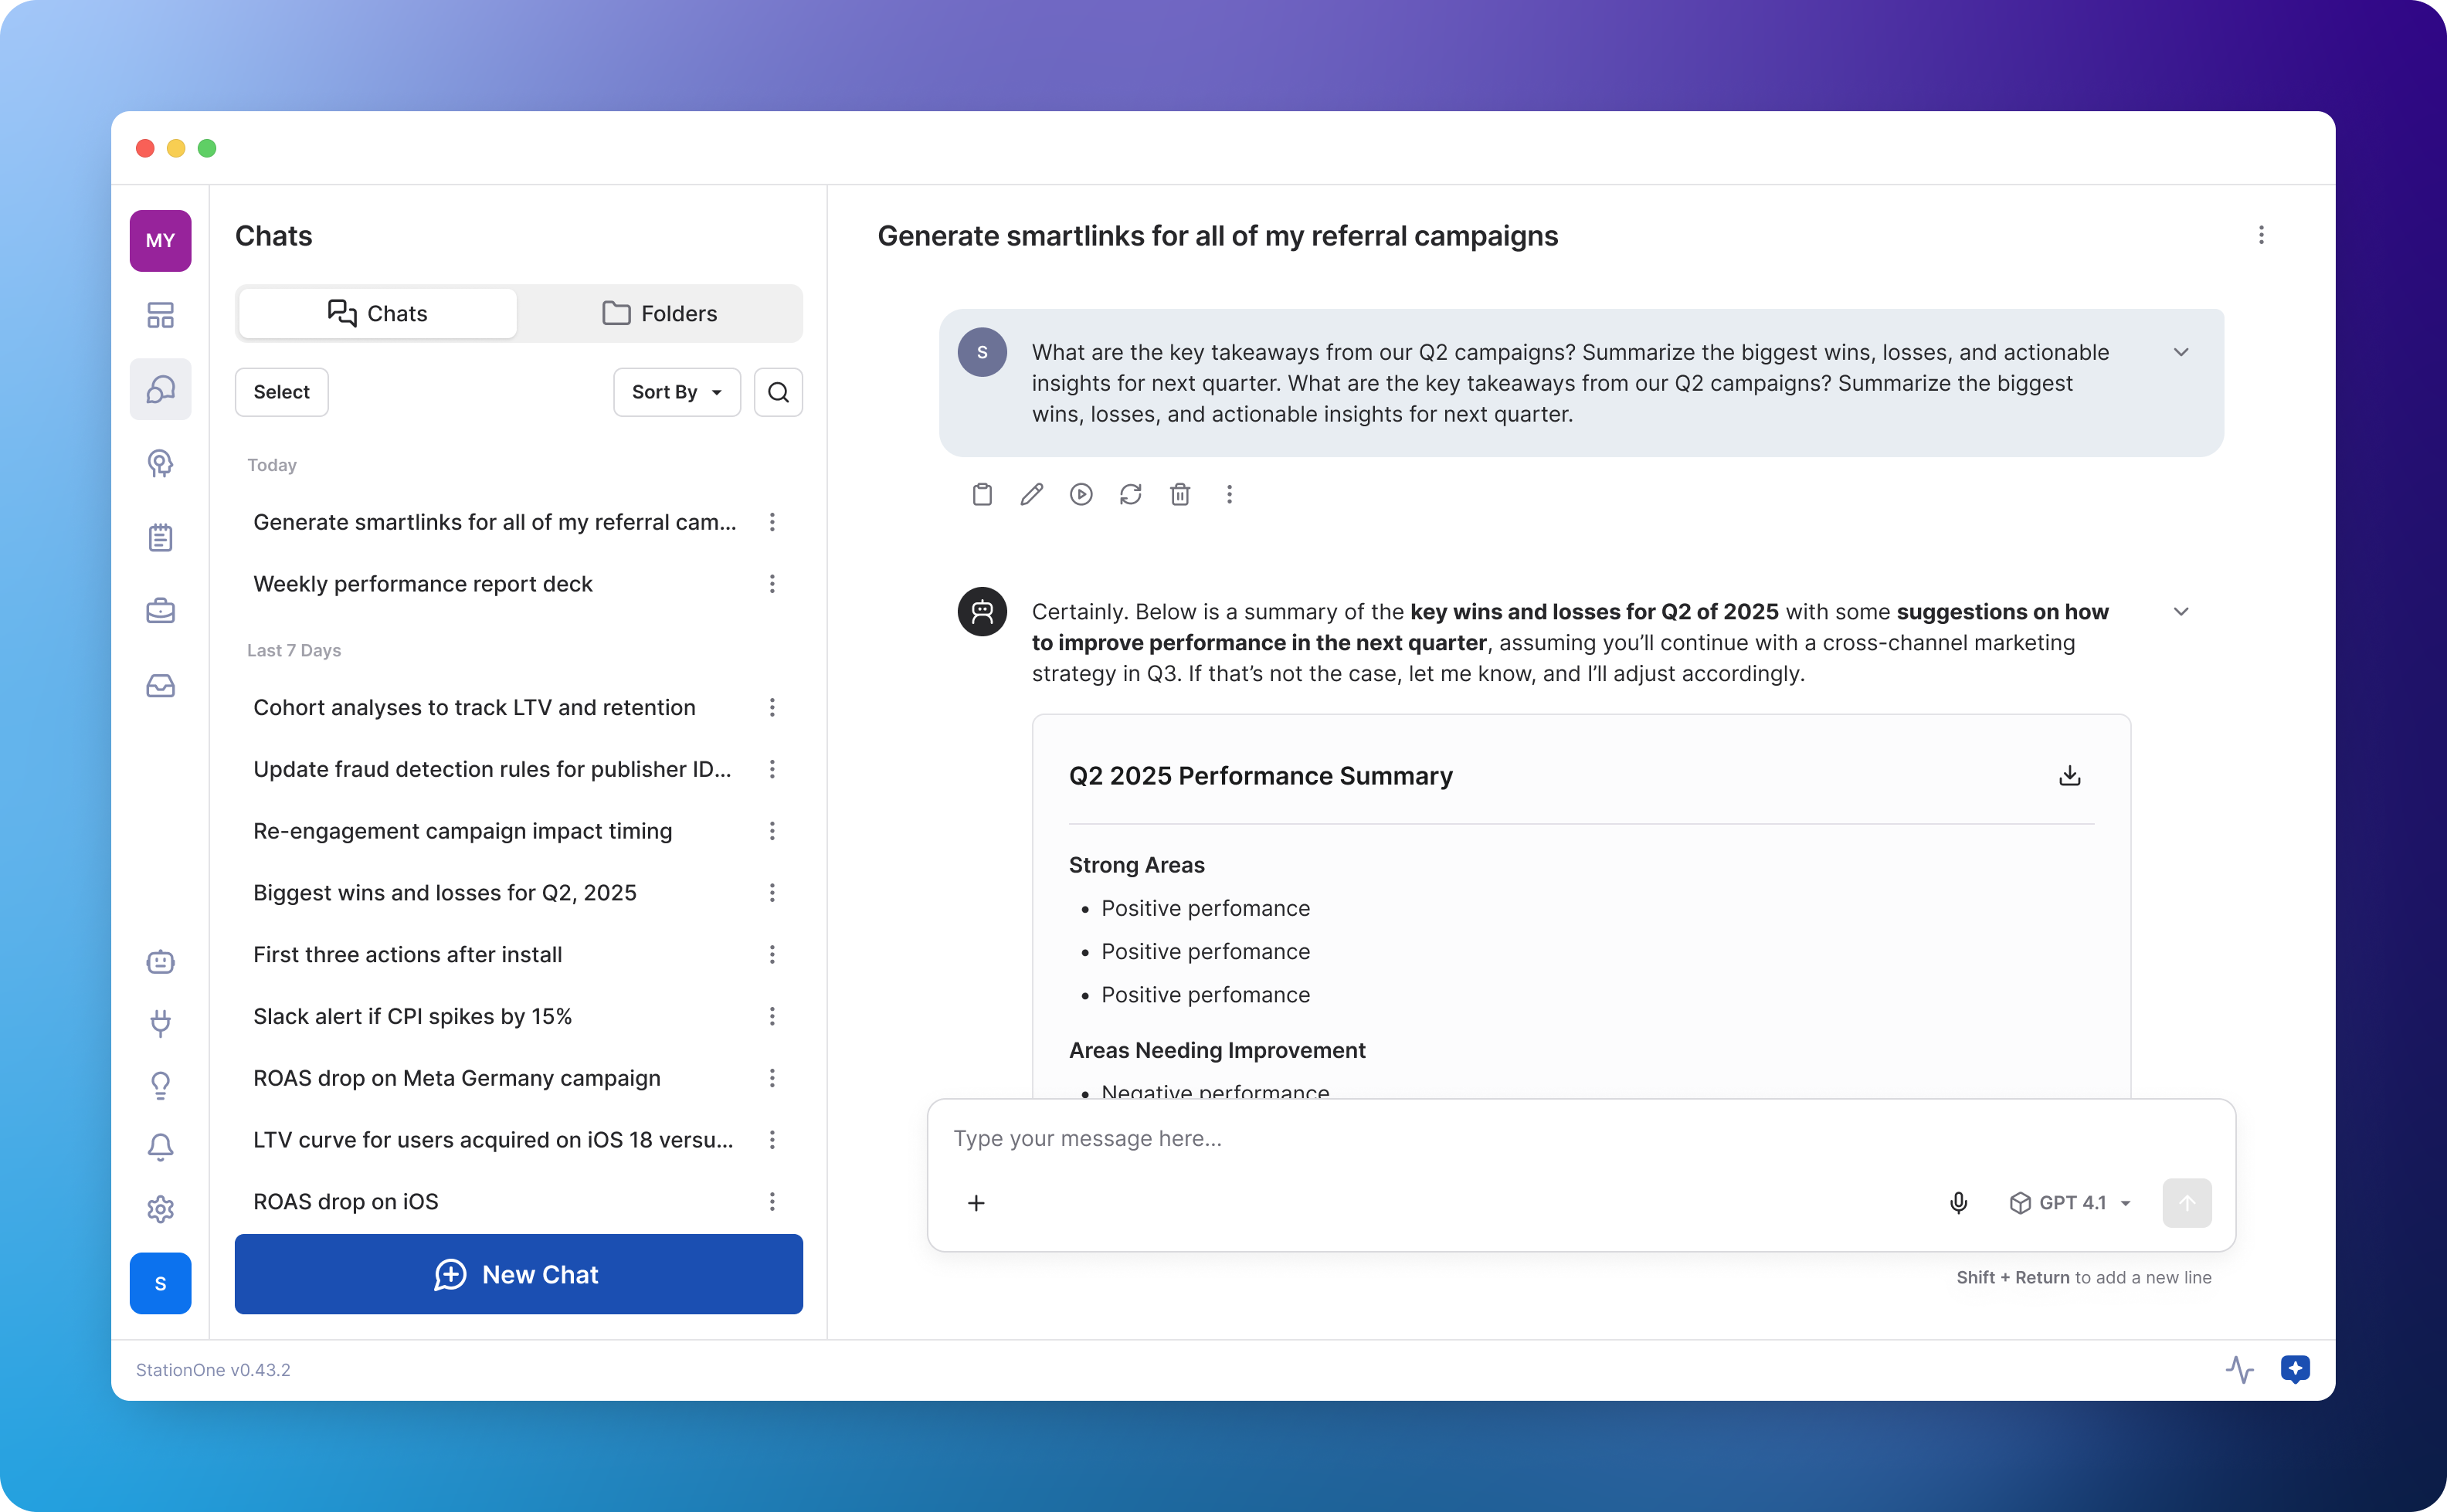
Task: Add attachment with the plus icon
Action: pyautogui.click(x=976, y=1202)
